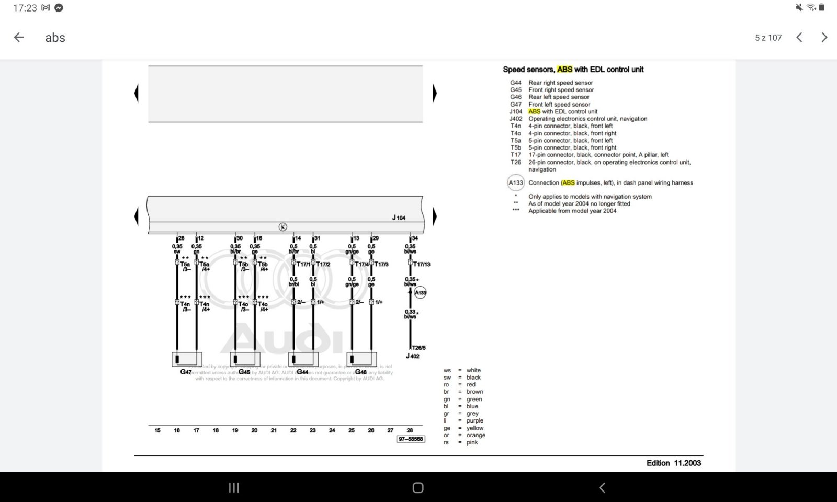The height and width of the screenshot is (502, 837).
Task: Tap left arrow beside J104 unit
Action: point(137,216)
